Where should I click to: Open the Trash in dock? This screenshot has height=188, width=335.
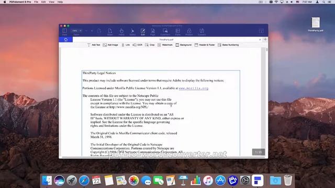pos(288,180)
